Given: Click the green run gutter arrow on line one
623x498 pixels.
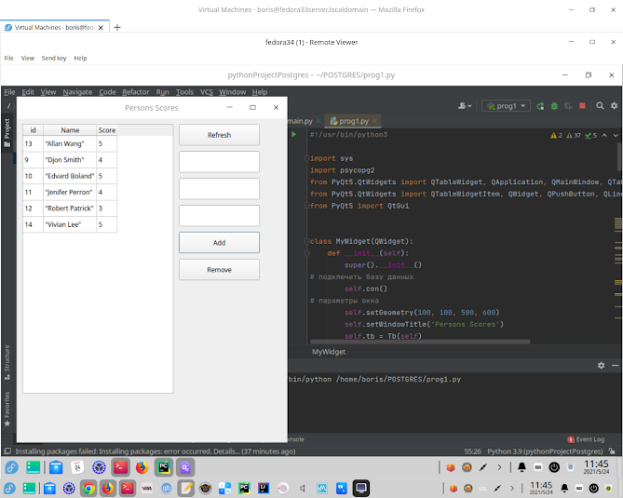Looking at the screenshot, I should [x=294, y=134].
